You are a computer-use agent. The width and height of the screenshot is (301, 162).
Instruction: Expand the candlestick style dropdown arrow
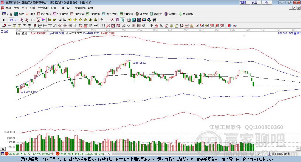[34, 20]
